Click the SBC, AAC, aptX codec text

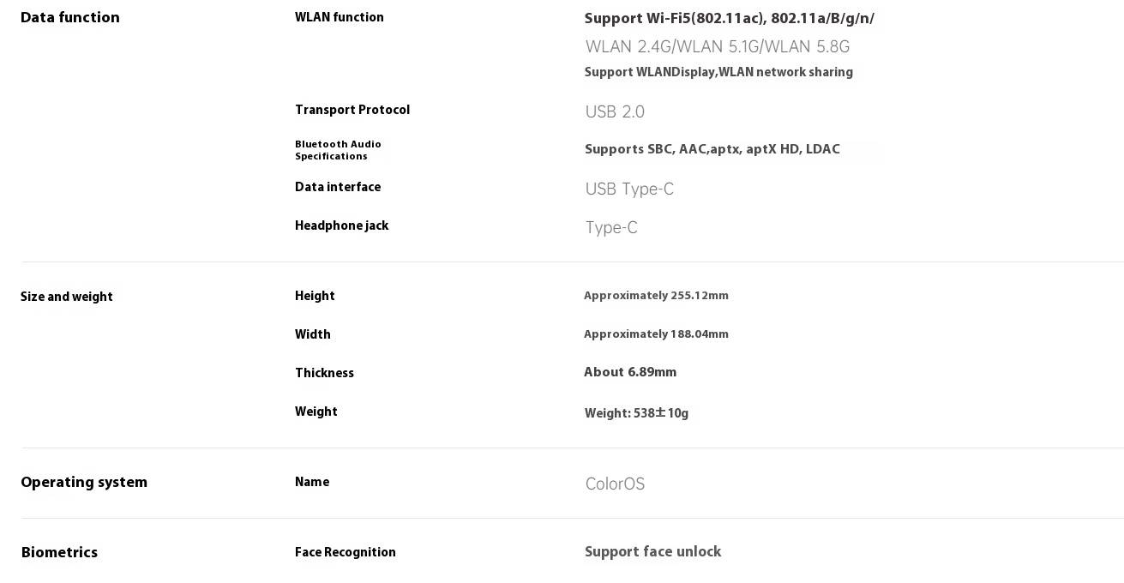712,149
